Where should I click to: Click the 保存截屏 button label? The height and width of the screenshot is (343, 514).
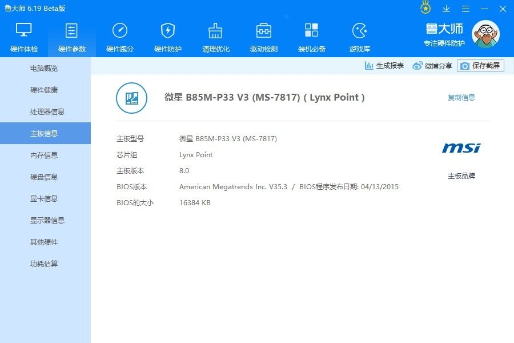[486, 66]
